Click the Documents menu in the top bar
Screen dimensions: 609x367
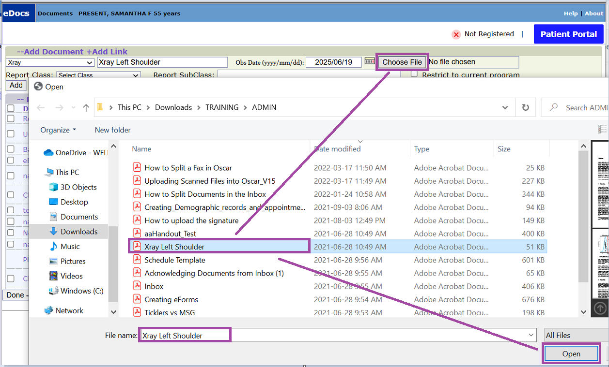pyautogui.click(x=55, y=13)
